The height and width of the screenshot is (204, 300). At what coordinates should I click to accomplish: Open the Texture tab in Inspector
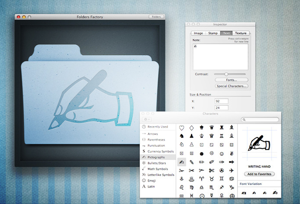coord(241,33)
